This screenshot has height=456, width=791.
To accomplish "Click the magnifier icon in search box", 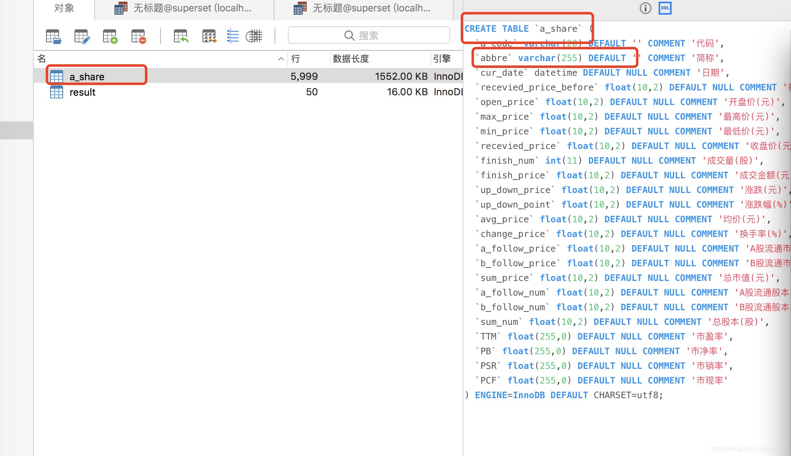I will [x=349, y=35].
